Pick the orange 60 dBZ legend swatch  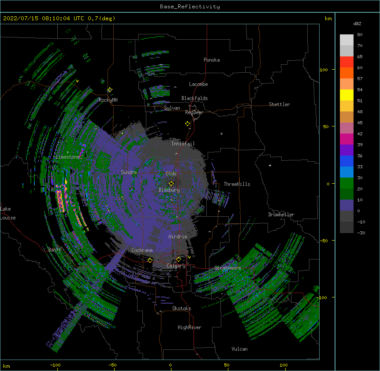(x=346, y=73)
